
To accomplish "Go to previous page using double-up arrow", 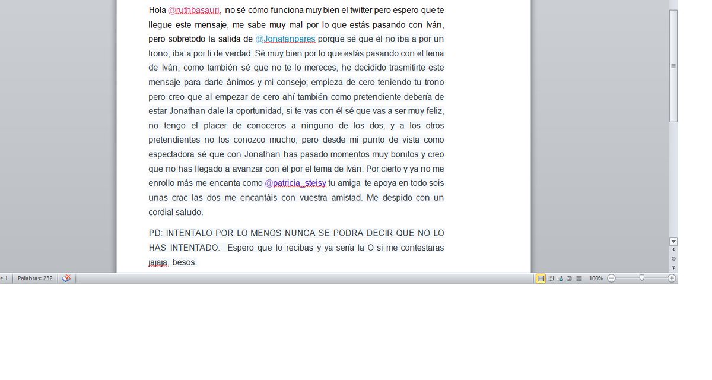I will click(673, 251).
